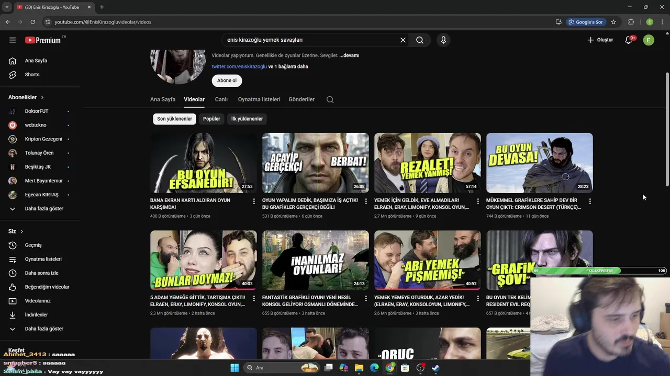Viewport: 670px width, 376px height.
Task: Subscribe with the Abone ol button
Action: (227, 80)
